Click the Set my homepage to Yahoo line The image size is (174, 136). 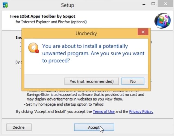64,104
